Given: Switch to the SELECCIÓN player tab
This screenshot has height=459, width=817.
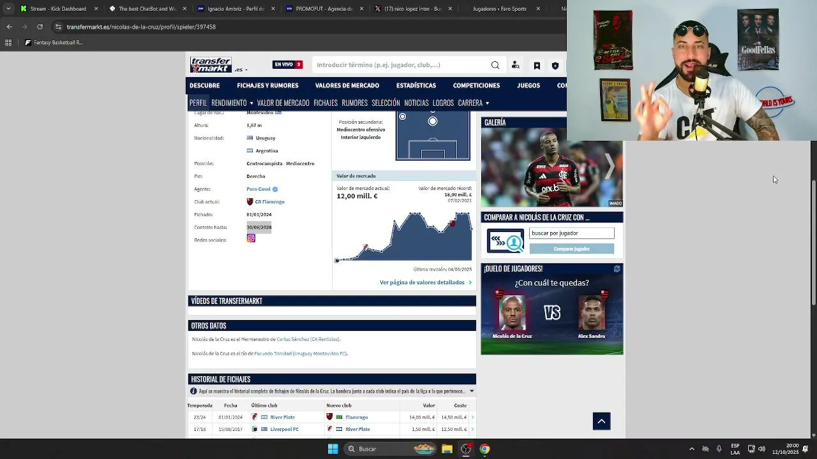Looking at the screenshot, I should pyautogui.click(x=386, y=103).
